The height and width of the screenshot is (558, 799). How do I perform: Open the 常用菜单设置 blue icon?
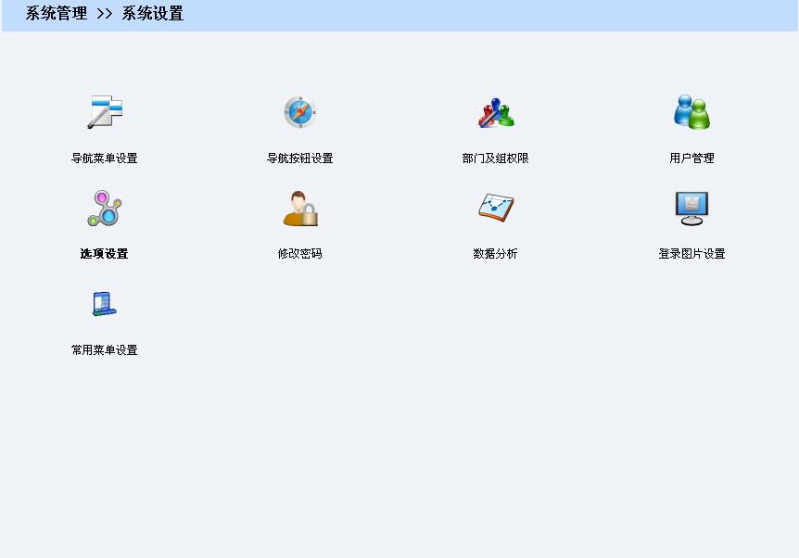[x=105, y=304]
